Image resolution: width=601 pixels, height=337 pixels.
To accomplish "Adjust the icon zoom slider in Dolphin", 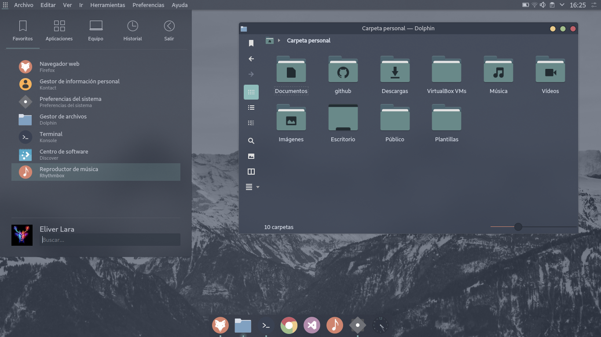I will tap(518, 227).
